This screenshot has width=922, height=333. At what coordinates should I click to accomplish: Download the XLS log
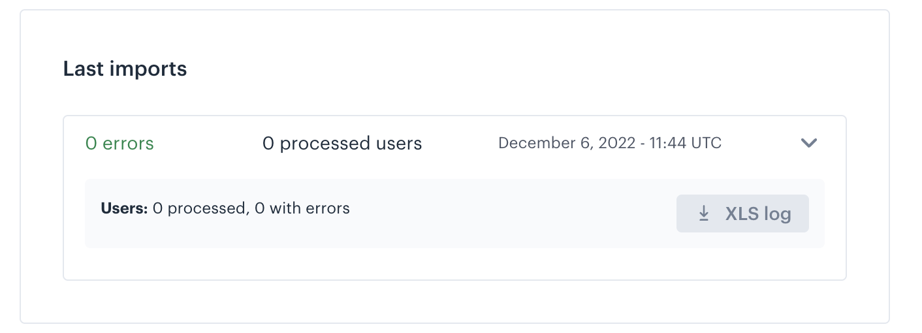click(x=742, y=214)
